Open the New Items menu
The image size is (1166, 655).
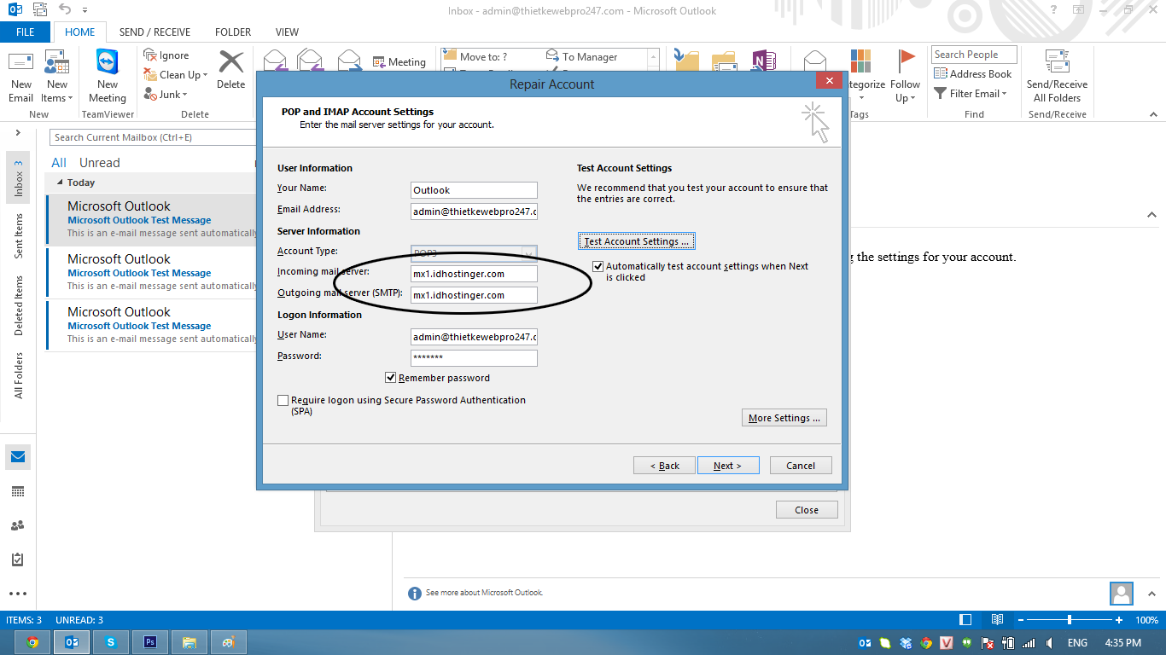(x=56, y=77)
